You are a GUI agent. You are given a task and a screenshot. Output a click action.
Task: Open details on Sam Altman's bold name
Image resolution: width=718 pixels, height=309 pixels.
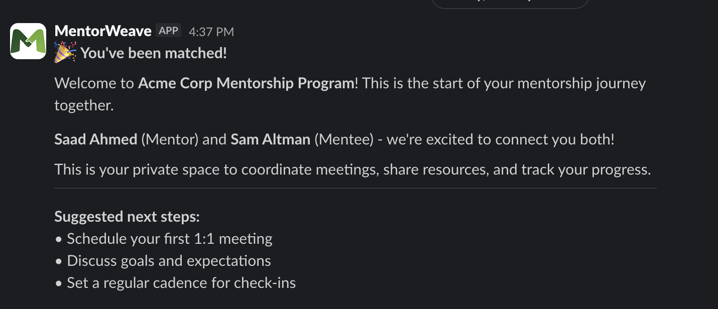click(x=270, y=139)
